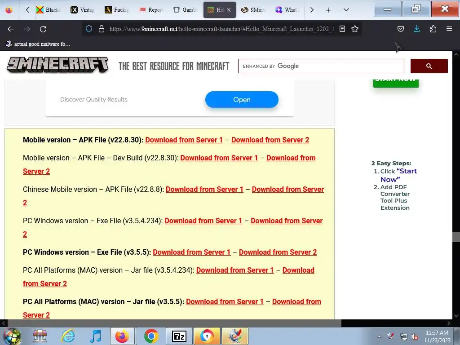Open the clock showing 11:37 AM

tap(437, 336)
